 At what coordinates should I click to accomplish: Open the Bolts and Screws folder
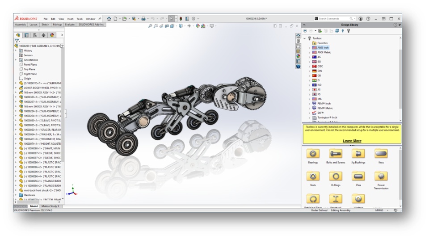[x=336, y=154]
